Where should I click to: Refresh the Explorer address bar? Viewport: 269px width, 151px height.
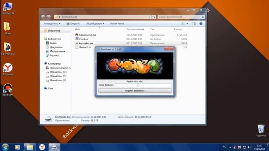154,17
